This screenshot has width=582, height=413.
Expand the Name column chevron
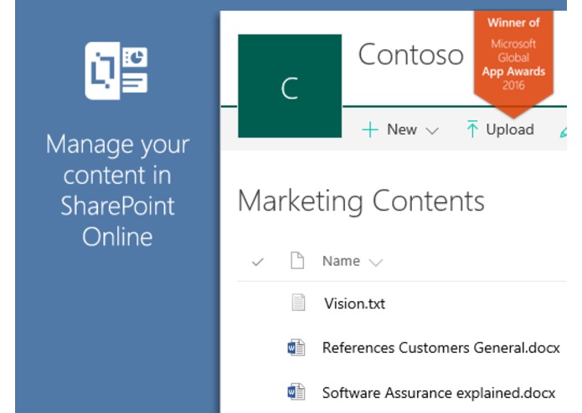(x=376, y=263)
